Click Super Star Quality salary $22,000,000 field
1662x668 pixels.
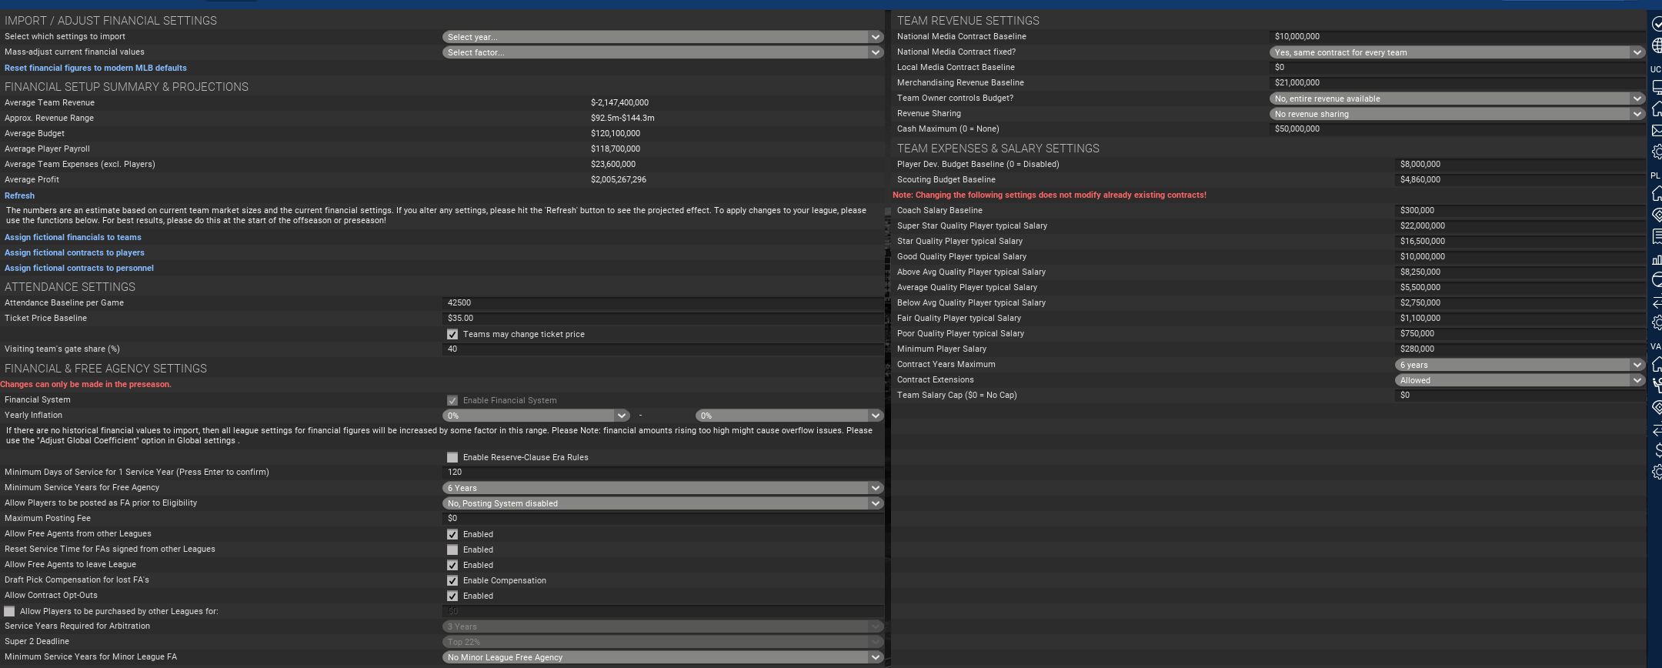pyautogui.click(x=1520, y=225)
